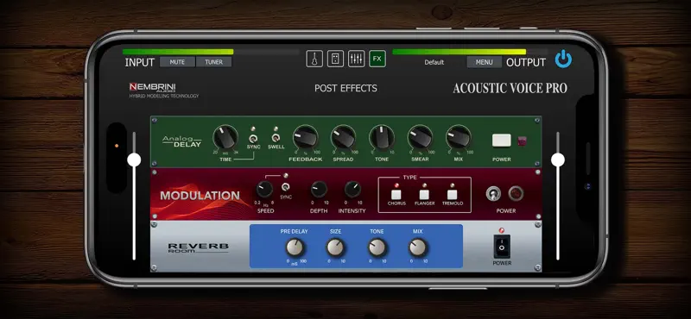Flip the Modulation Power toggle switch

[x=493, y=194]
